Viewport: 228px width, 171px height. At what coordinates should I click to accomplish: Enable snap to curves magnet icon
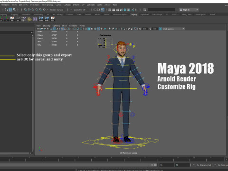(29, 10)
